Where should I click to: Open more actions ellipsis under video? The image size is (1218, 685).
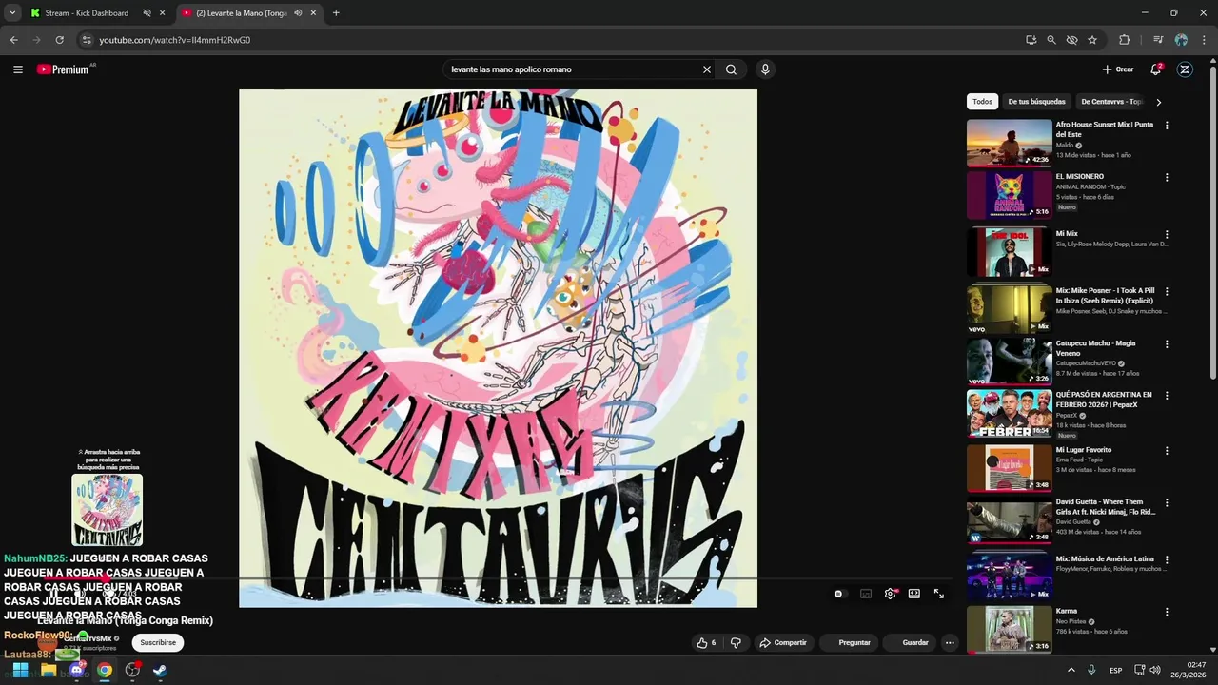click(x=950, y=643)
